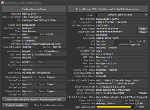Show the hidden World Wide Name

pyautogui.click(x=143, y=32)
